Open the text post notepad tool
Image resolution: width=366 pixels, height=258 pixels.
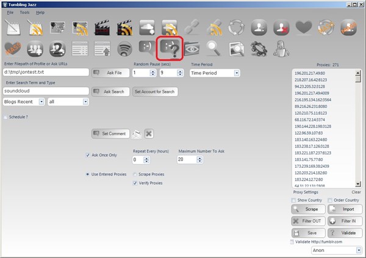point(13,27)
